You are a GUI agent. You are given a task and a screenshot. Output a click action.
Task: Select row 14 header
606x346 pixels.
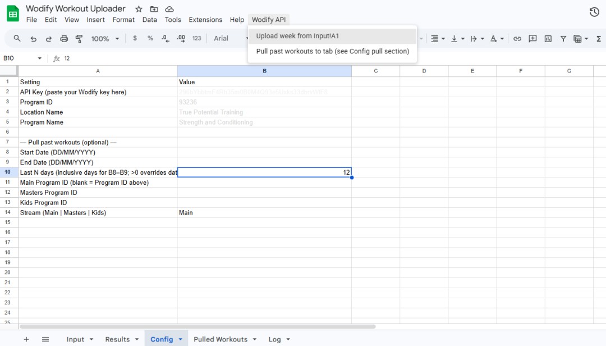[x=7, y=212]
